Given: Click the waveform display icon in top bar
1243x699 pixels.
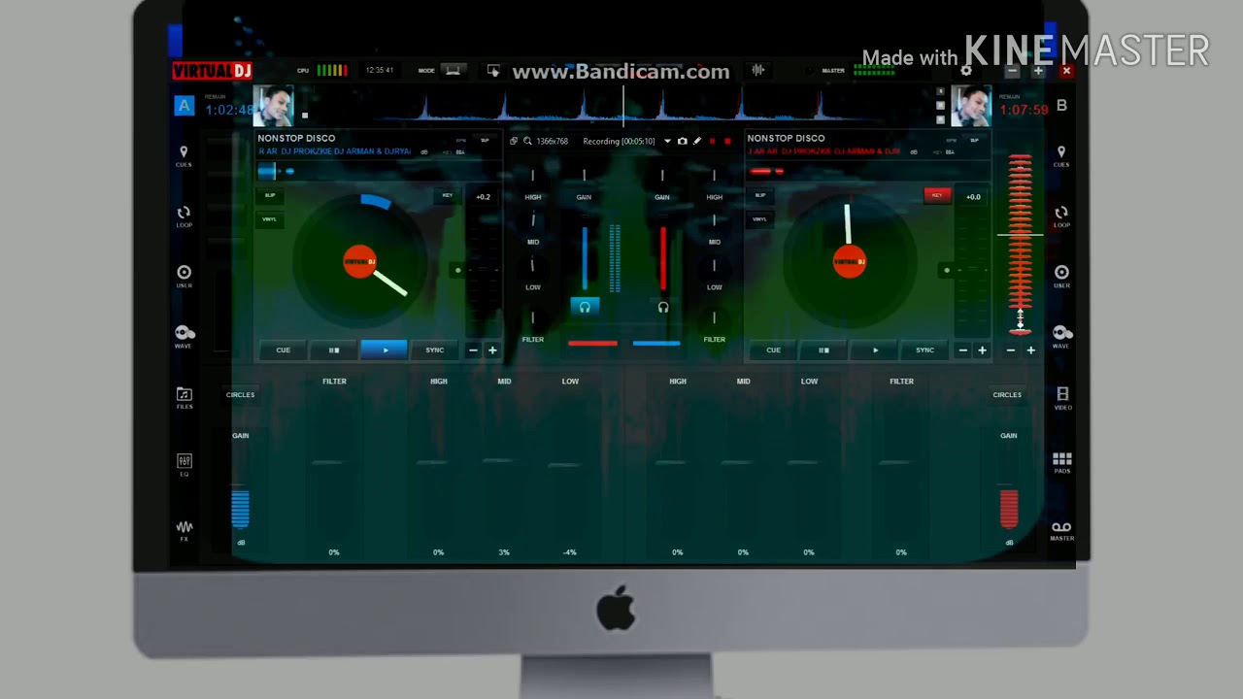Looking at the screenshot, I should coord(757,70).
